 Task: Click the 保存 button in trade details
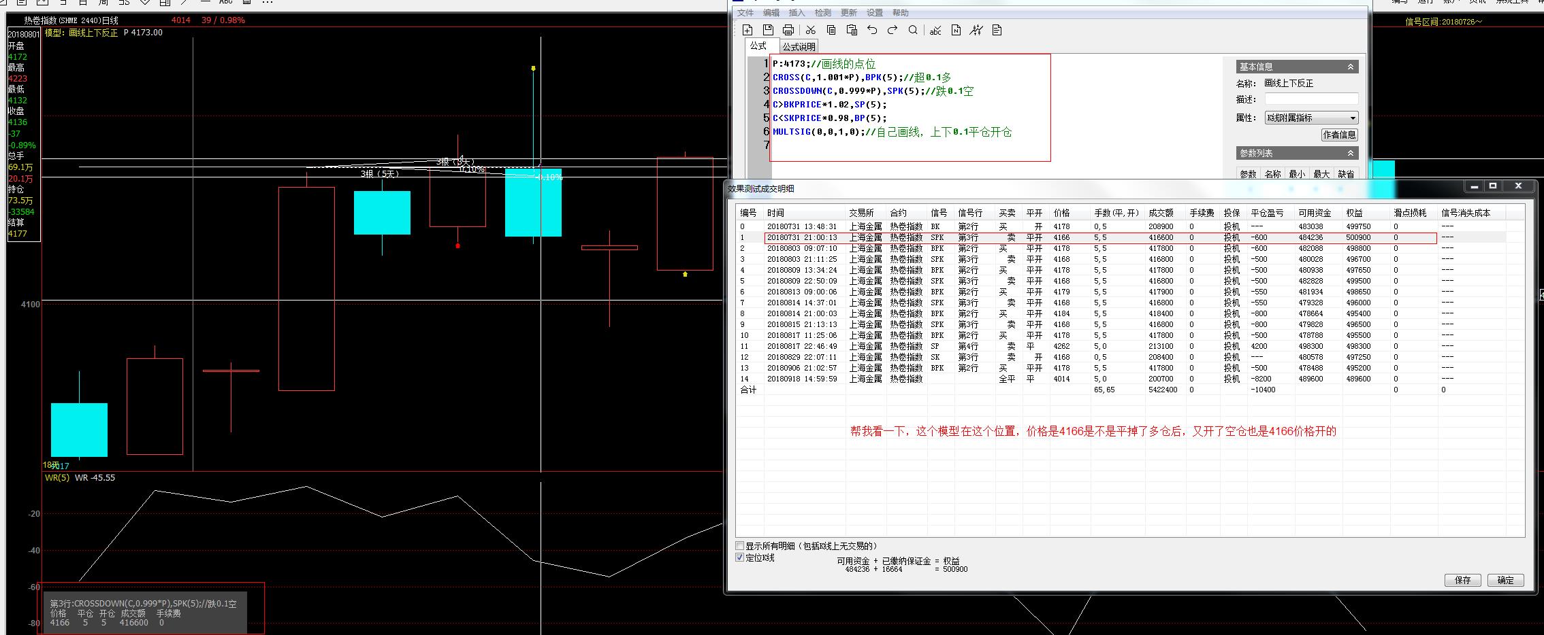pyautogui.click(x=1462, y=580)
